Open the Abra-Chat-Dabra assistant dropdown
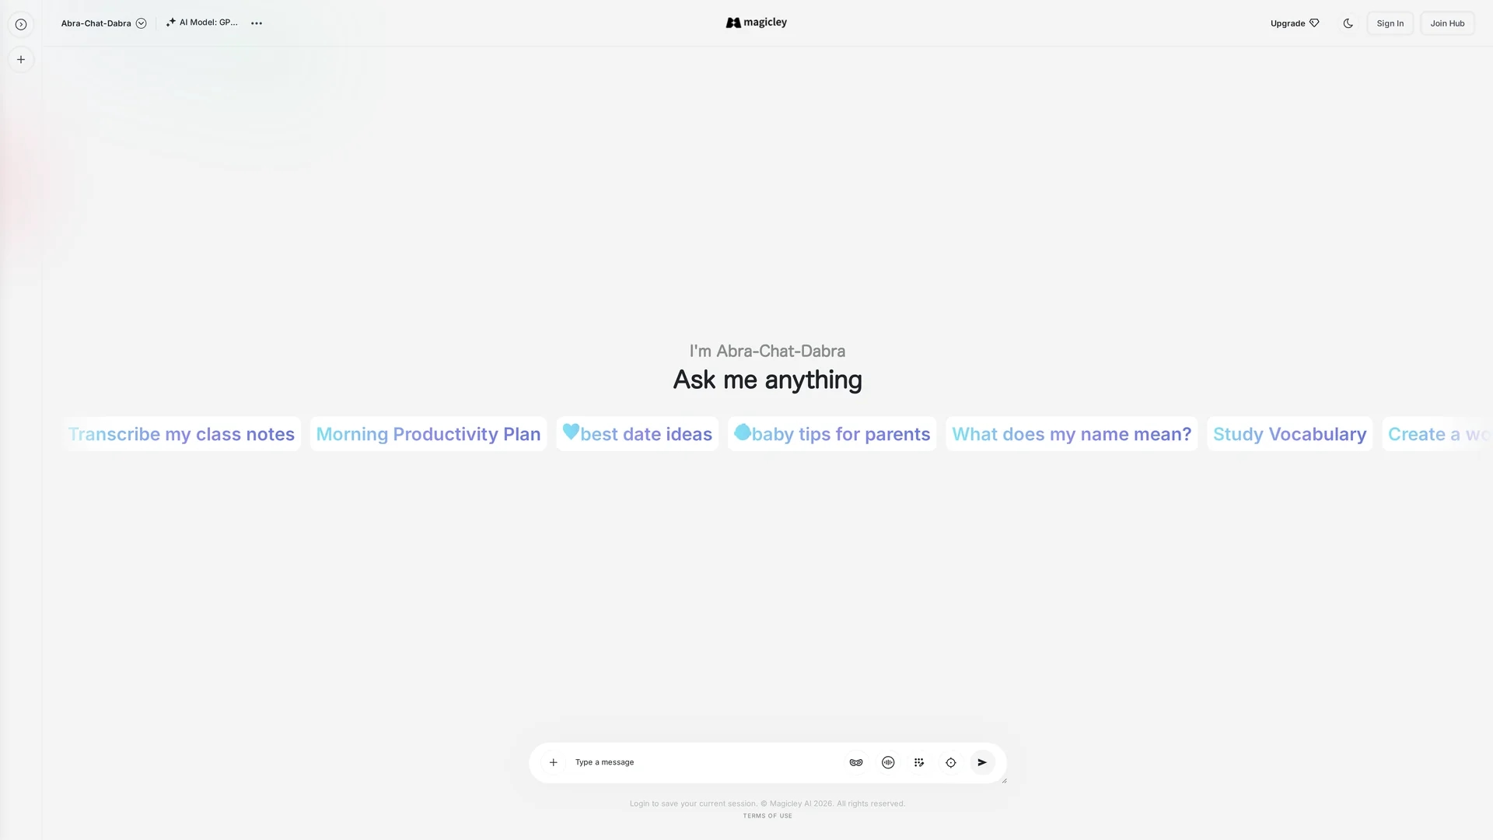 (x=103, y=23)
